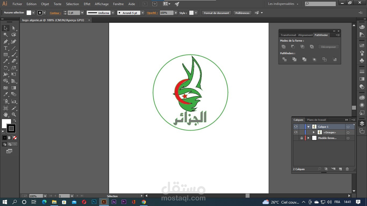Set paint mode to Gradient
This screenshot has width=367, height=206.
click(10, 138)
